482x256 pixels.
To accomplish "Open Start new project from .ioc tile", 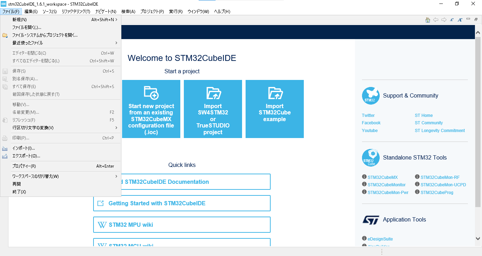I will pyautogui.click(x=151, y=109).
